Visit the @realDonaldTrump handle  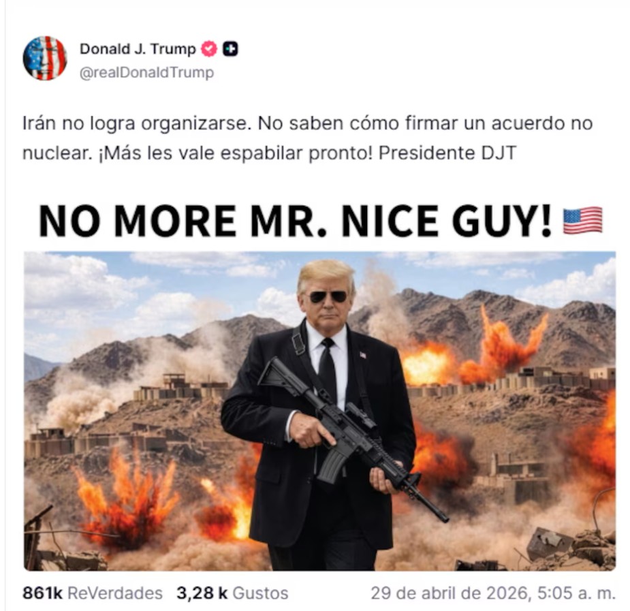(146, 73)
